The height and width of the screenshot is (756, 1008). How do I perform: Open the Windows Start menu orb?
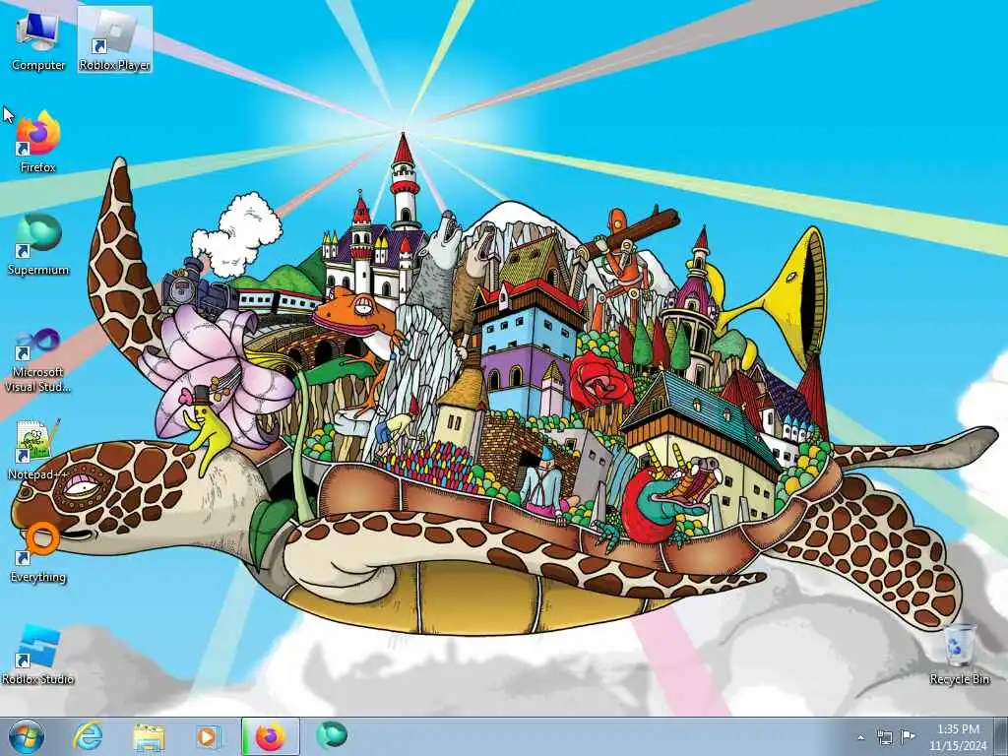pyautogui.click(x=27, y=736)
